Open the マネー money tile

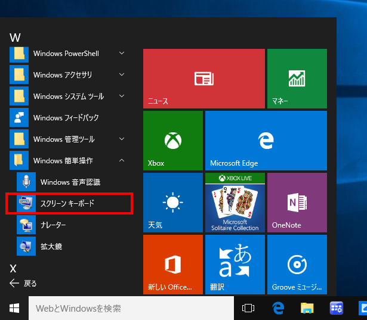point(297,79)
